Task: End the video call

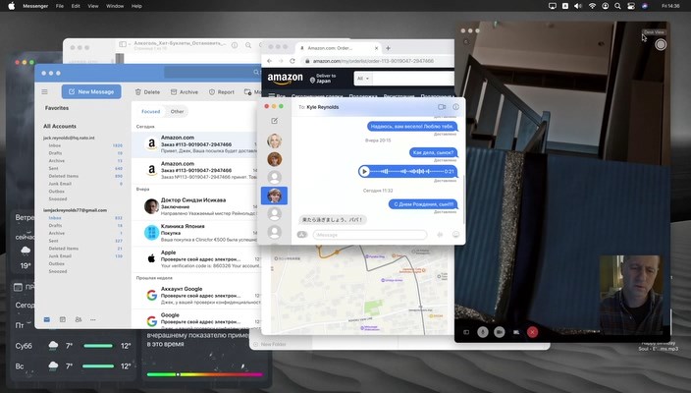Action: click(x=532, y=332)
